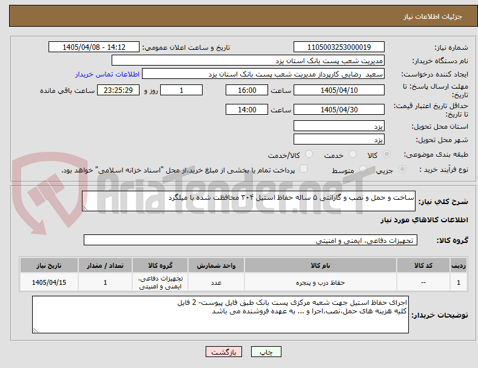Select the متوسط purchase type radio
The height and width of the screenshot is (368, 478).
pyautogui.click(x=363, y=169)
